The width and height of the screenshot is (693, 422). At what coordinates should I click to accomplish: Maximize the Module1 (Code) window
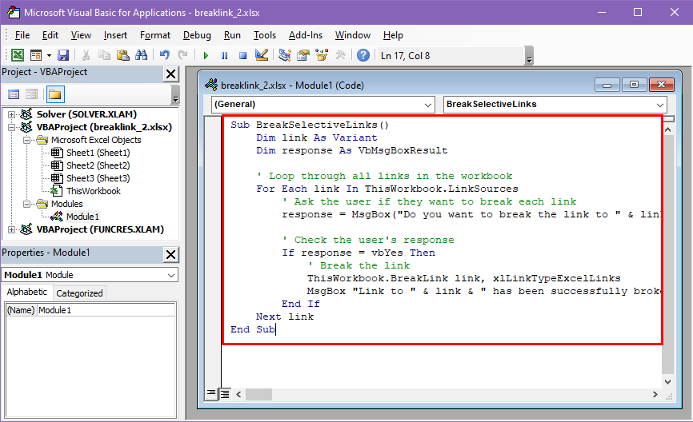point(635,85)
